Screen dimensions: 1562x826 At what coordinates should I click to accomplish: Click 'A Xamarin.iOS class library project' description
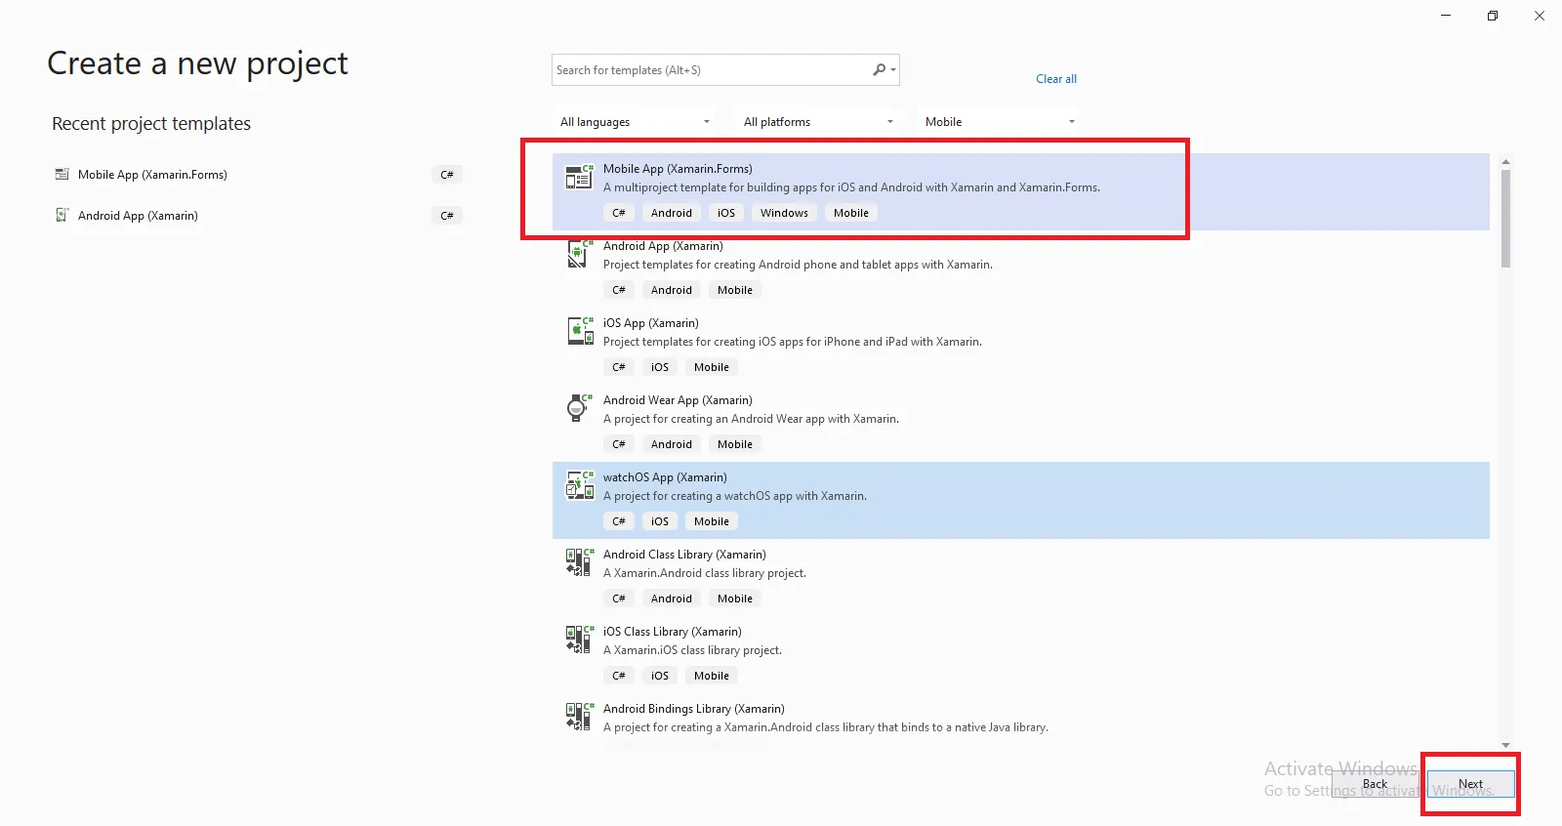click(x=692, y=650)
